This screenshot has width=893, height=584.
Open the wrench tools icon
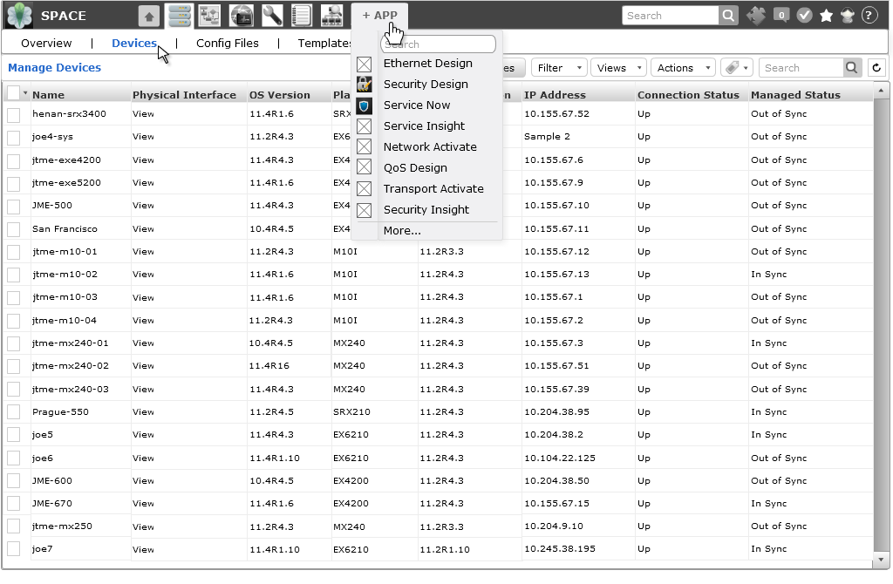(x=272, y=16)
